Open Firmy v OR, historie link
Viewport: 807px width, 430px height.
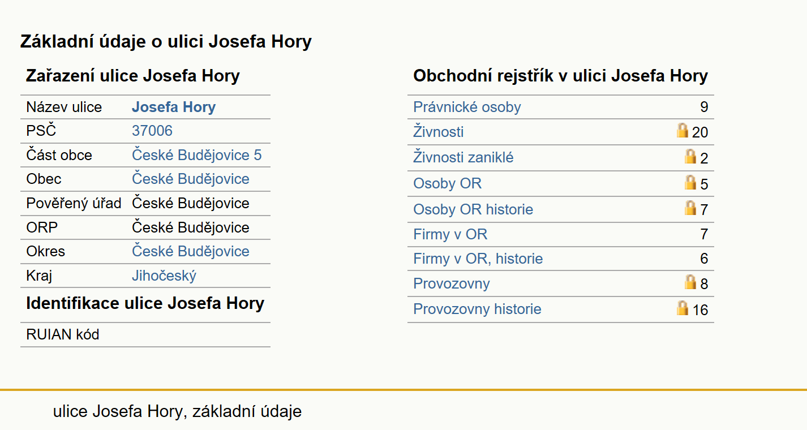point(478,259)
